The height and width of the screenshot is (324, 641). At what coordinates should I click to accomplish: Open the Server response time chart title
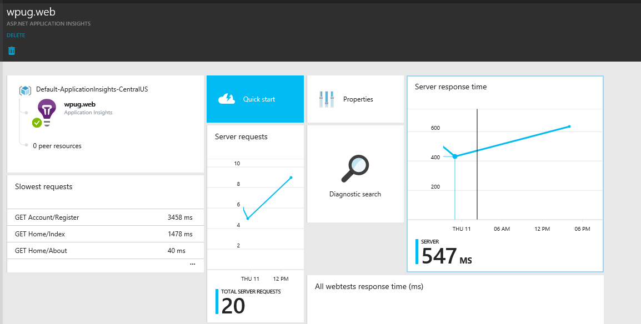[x=451, y=87]
